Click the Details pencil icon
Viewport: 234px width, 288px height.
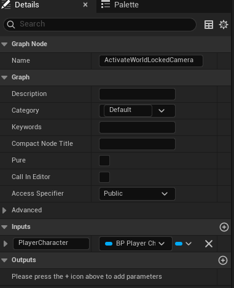6,4
